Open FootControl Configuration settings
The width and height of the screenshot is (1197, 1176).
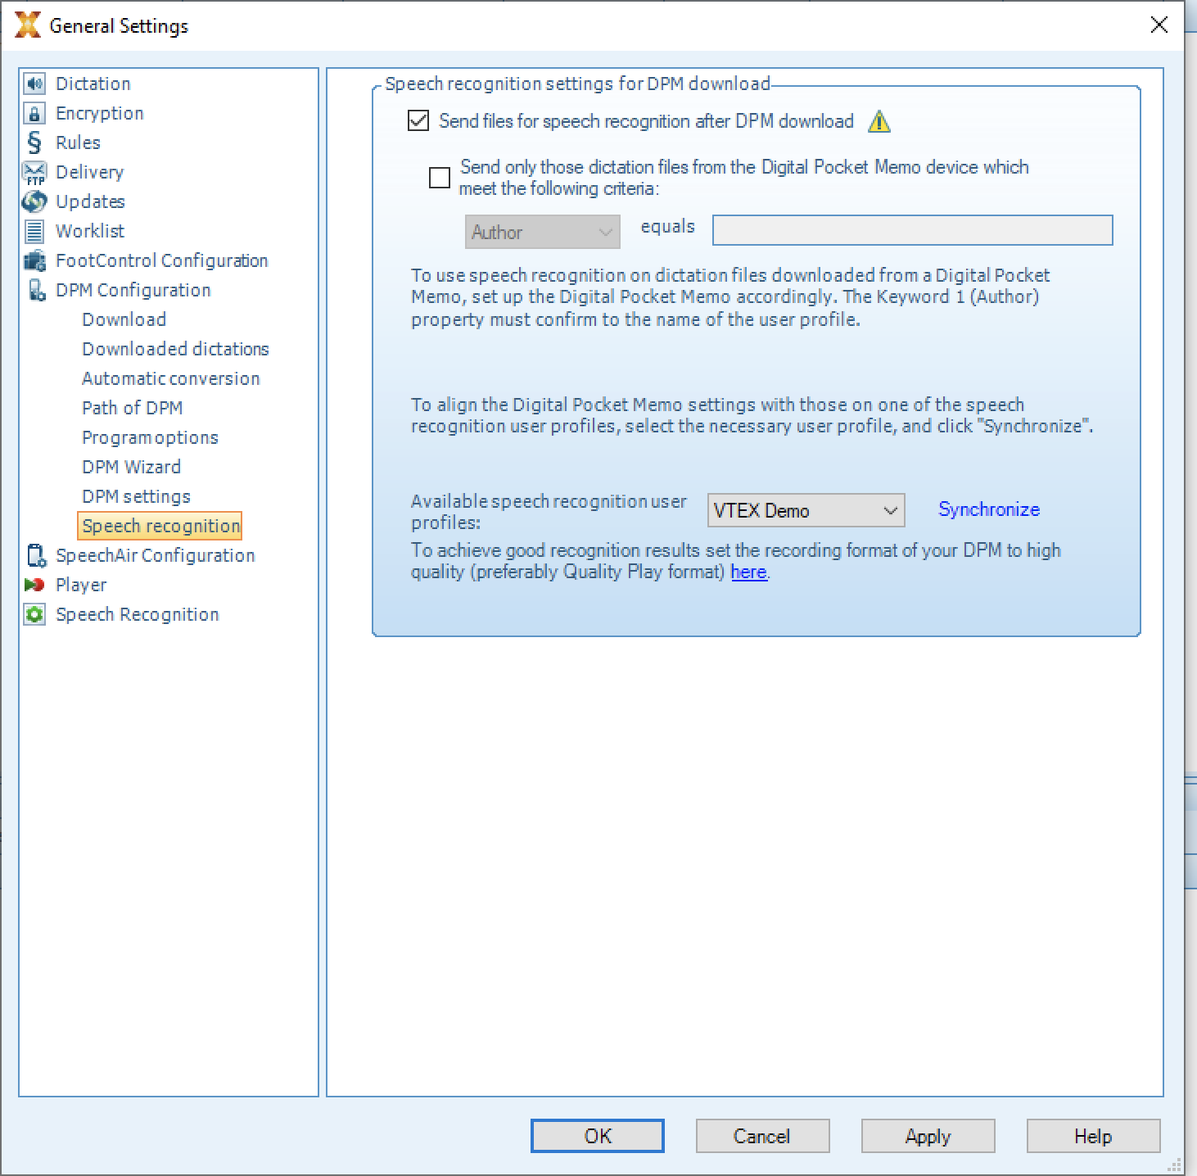tap(161, 260)
